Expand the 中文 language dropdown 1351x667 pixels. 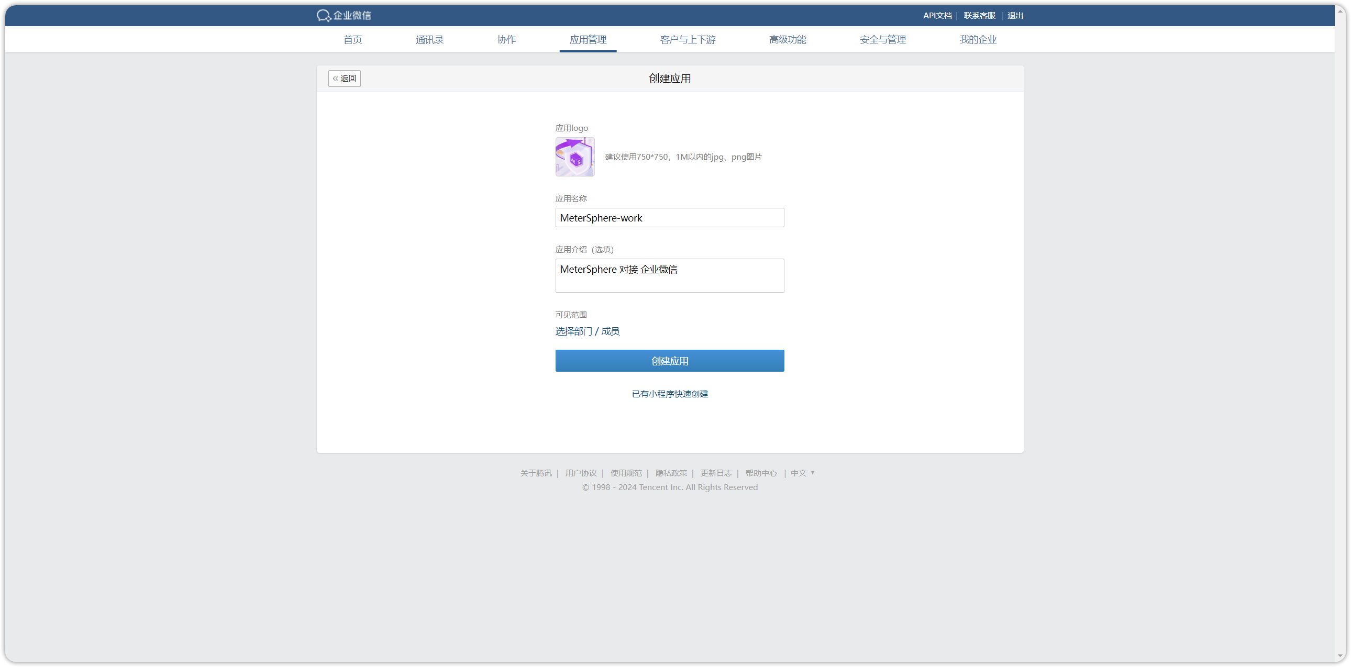click(802, 473)
